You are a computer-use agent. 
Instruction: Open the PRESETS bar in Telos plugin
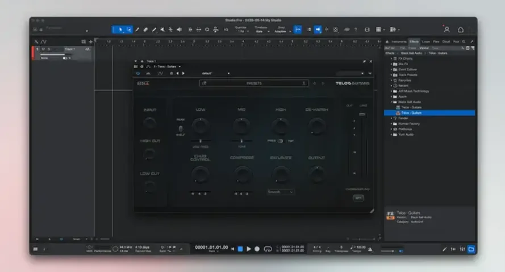click(x=254, y=83)
